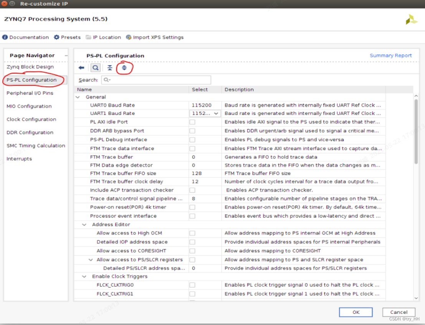Viewport: 425px width, 325px height.
Task: Select the FTM Trace buffer row name
Action: 111,157
